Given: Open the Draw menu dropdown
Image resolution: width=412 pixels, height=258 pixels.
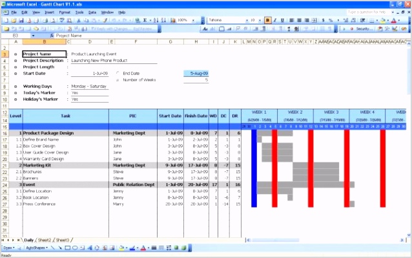Looking at the screenshot, I should (8, 248).
